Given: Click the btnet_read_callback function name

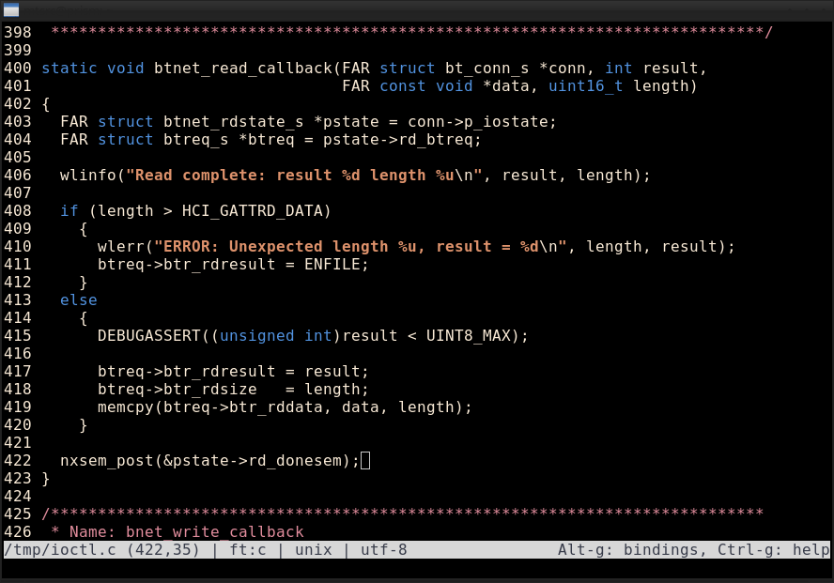Looking at the screenshot, I should click(242, 69).
